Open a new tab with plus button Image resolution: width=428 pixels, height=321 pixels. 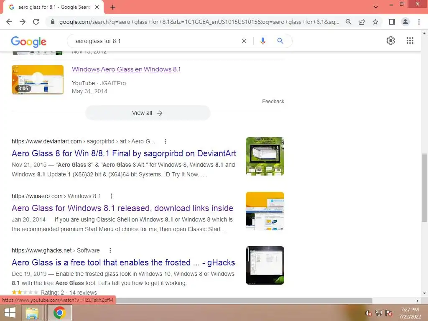[x=113, y=8]
